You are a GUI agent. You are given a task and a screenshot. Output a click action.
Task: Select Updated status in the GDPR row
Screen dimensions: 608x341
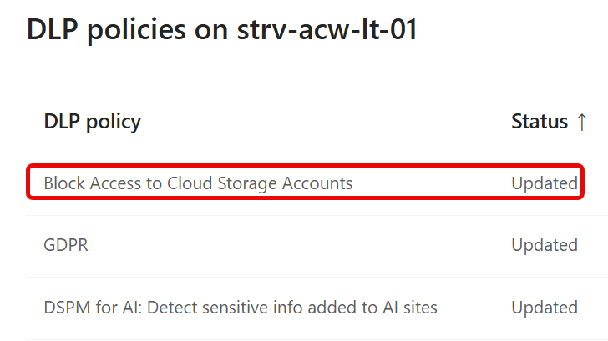tap(545, 245)
